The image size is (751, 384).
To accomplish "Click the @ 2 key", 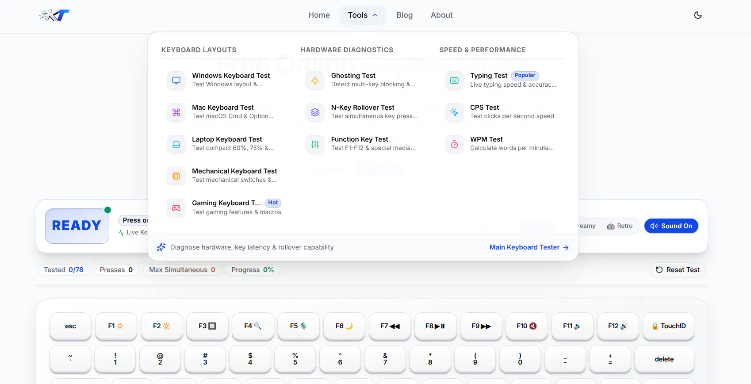I will tap(160, 359).
